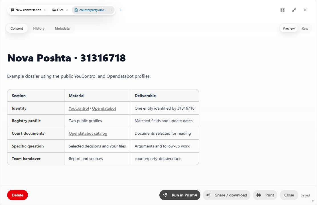Image resolution: width=317 pixels, height=205 pixels.
Task: Collapse panel with the shrink arrows icon
Action: tap(294, 10)
